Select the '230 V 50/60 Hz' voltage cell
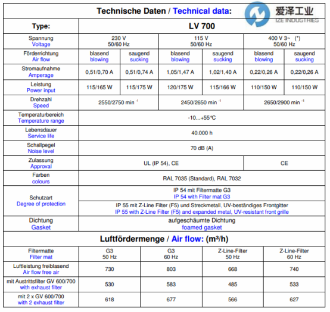 pos(119,41)
